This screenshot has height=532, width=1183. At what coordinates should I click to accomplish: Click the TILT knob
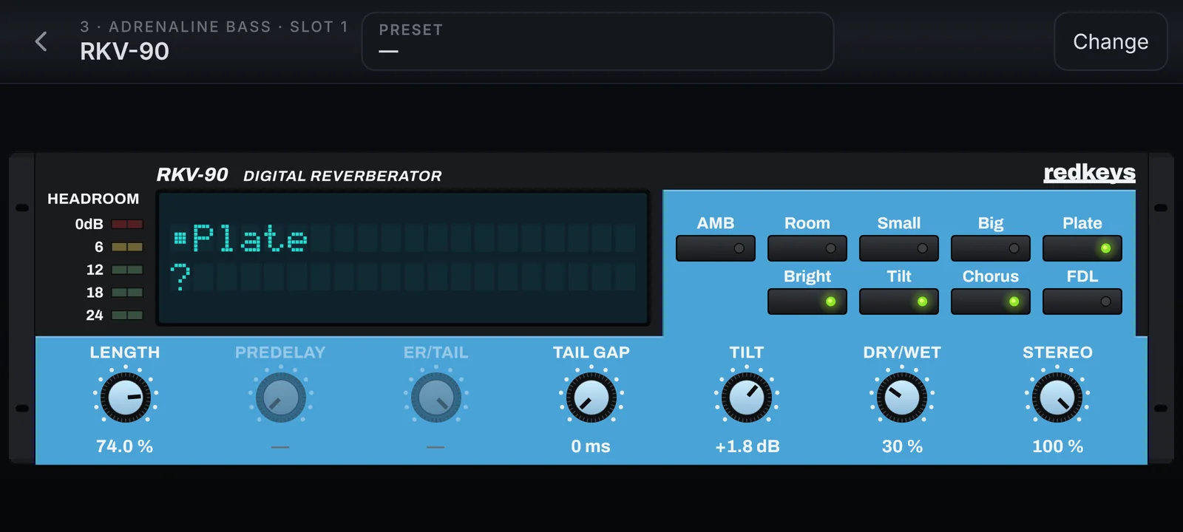[747, 398]
